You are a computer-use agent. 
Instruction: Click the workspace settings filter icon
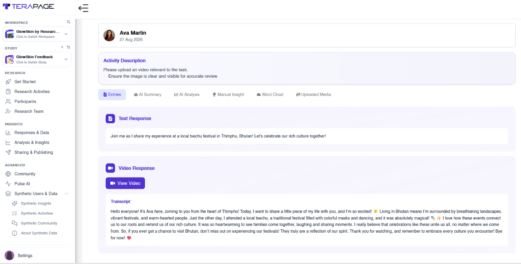pyautogui.click(x=68, y=22)
